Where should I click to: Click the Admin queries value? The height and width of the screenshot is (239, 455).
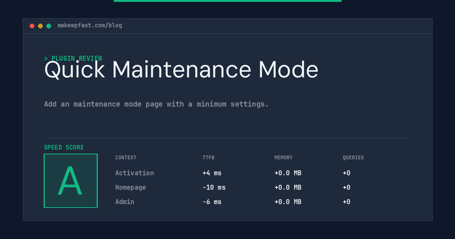[x=347, y=202]
